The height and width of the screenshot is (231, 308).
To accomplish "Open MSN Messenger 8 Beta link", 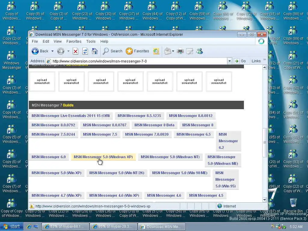I will tap(154, 125).
